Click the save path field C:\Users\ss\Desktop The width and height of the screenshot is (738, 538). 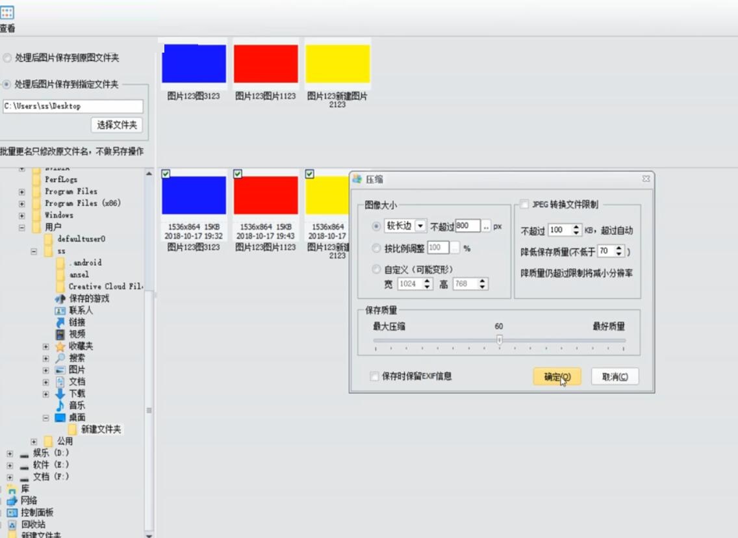[x=73, y=106]
